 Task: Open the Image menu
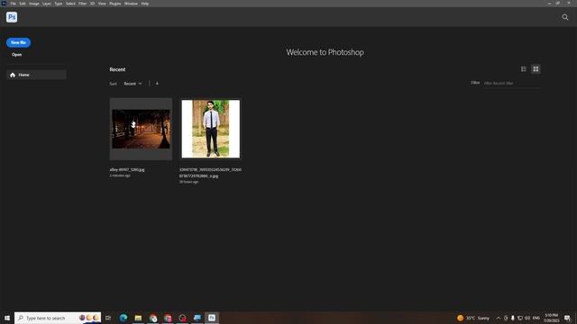[34, 4]
